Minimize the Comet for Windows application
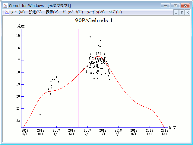Viewport: 193px width, 145px height. (166, 5)
